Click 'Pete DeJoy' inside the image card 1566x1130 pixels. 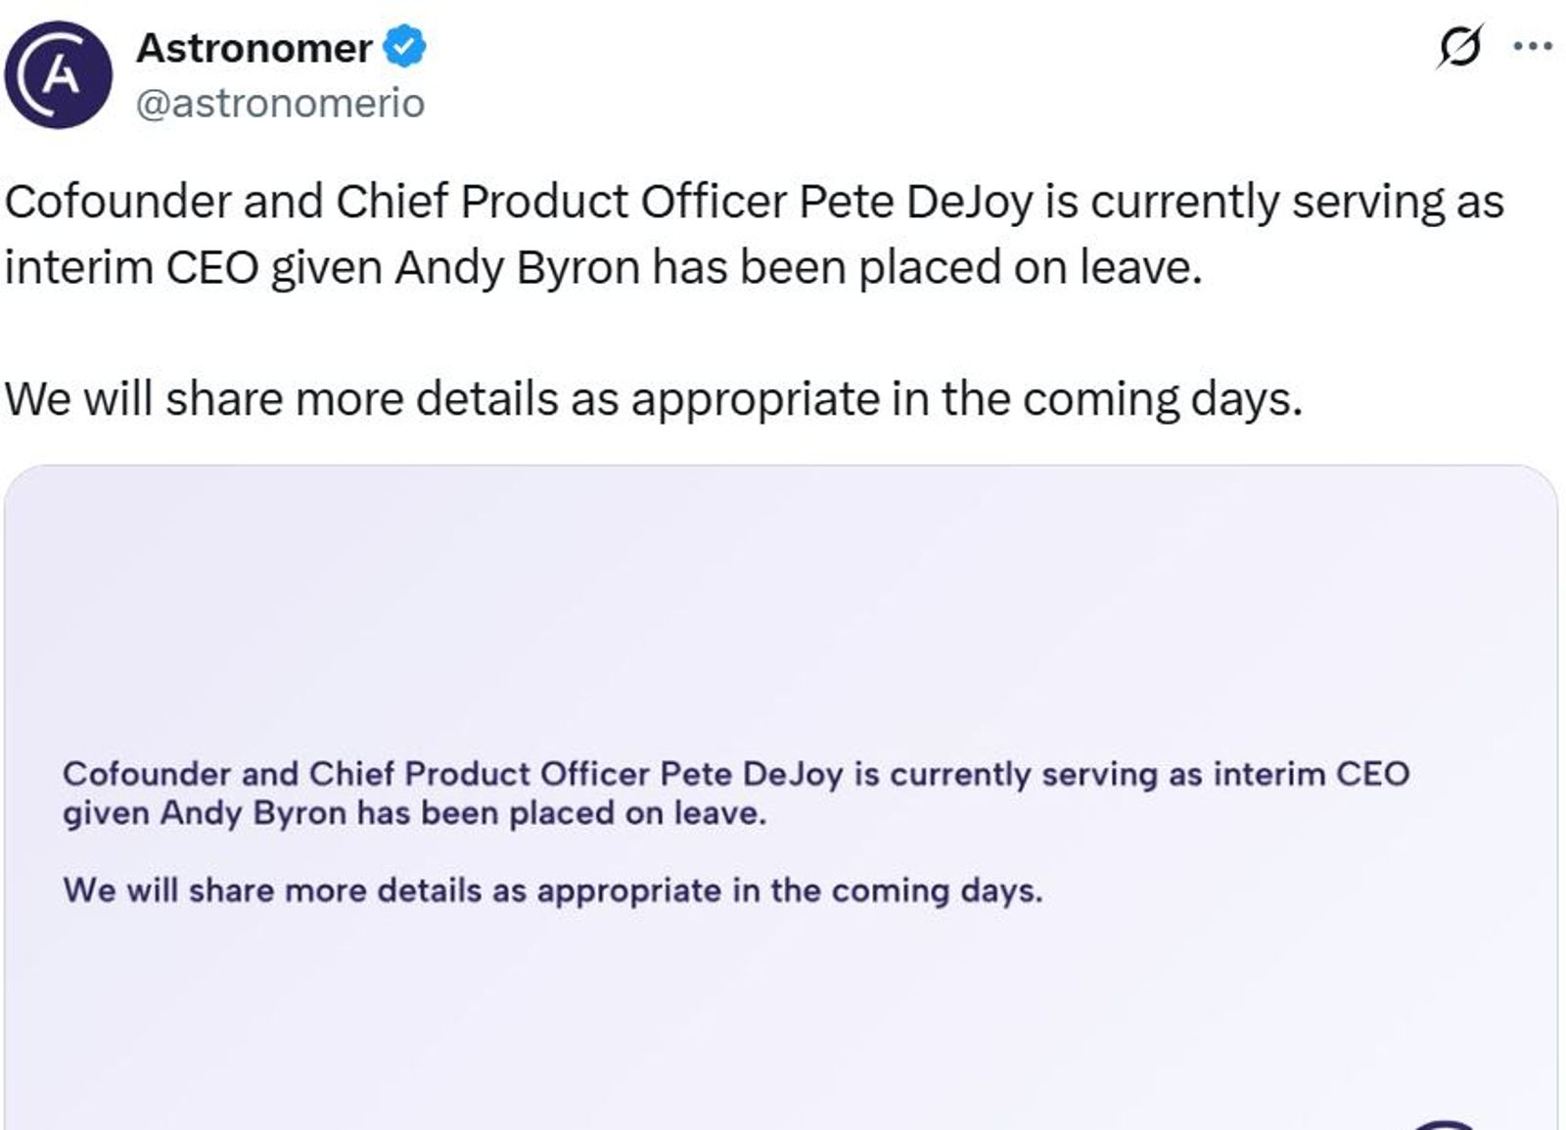pyautogui.click(x=751, y=774)
